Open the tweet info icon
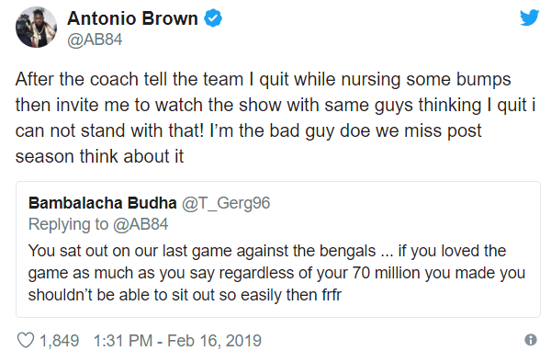This screenshot has width=551, height=362. click(x=531, y=340)
